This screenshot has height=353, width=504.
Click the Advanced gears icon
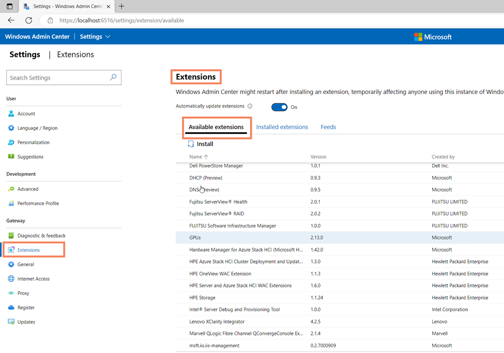[x=11, y=189]
